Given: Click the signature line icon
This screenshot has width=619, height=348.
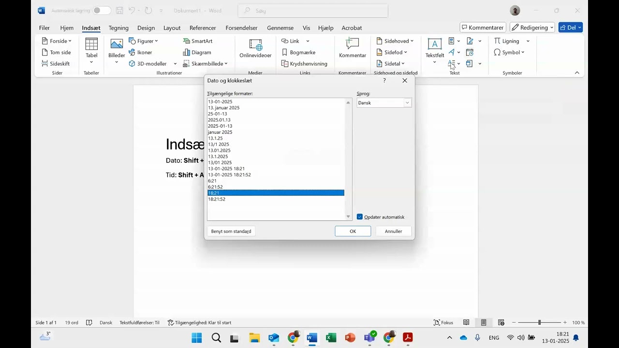Looking at the screenshot, I should pos(470,41).
